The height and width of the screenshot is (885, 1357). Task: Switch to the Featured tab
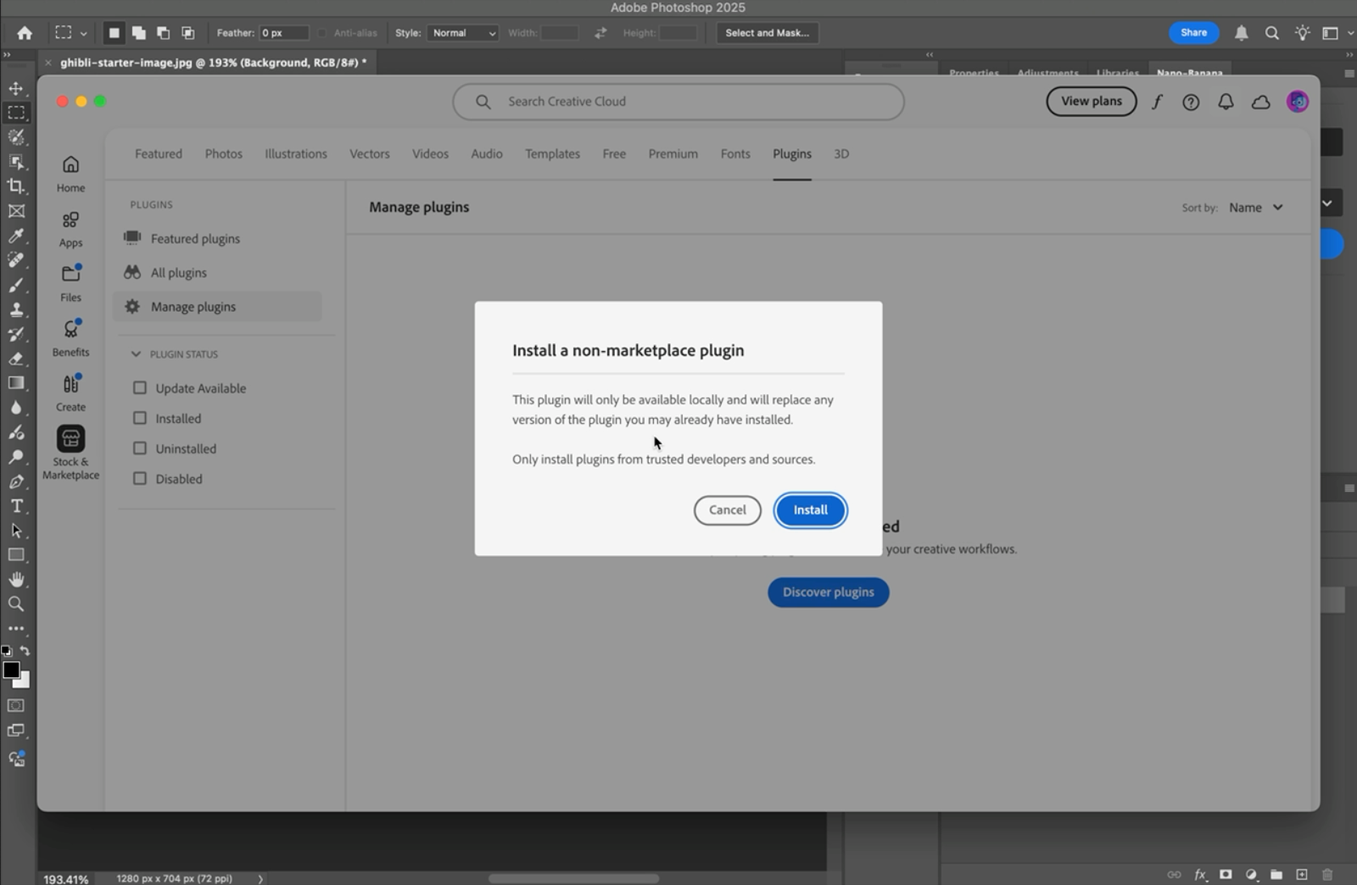[x=159, y=154]
